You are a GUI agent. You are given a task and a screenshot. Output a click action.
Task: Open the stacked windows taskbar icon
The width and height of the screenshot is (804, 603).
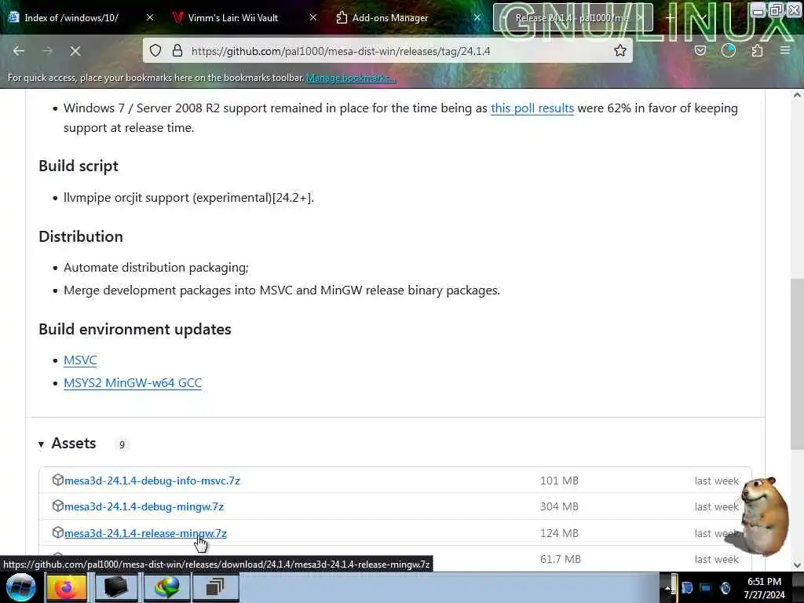215,587
